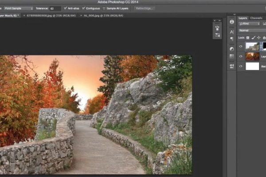The height and width of the screenshot is (177, 266).
Task: Click the lock image pixels brush icon
Action: tap(253, 38)
